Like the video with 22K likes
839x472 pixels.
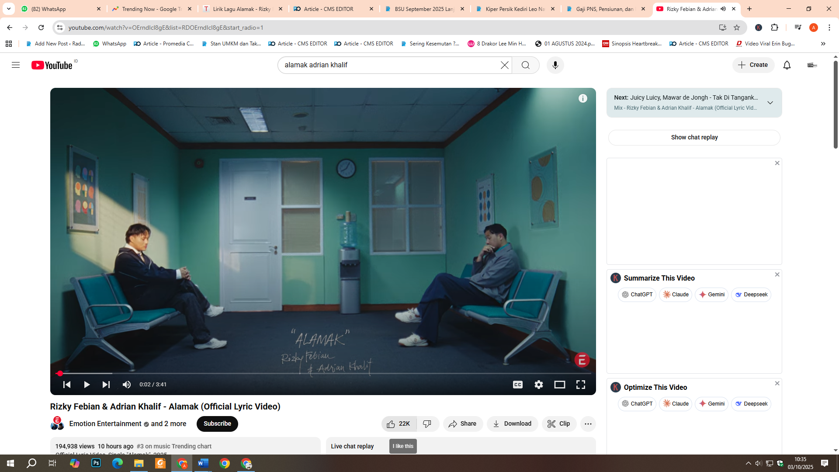pos(399,424)
